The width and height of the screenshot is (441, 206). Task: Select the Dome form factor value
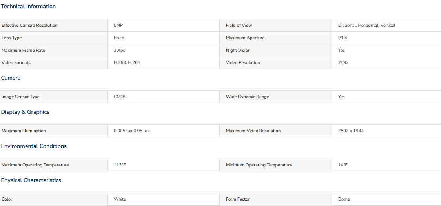344,199
